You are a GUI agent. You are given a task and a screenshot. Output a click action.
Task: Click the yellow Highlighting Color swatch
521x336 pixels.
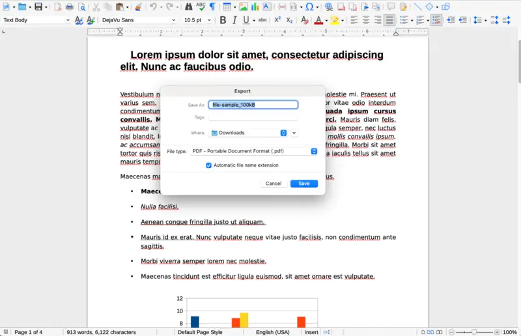click(x=335, y=20)
